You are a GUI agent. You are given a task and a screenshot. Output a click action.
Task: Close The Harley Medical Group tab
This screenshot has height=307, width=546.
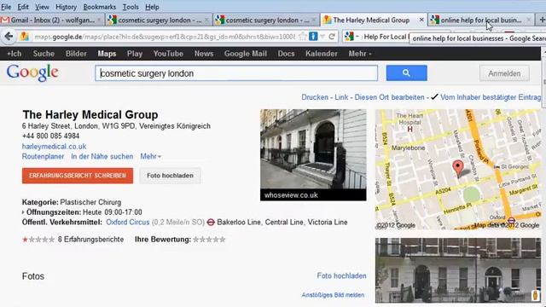(x=421, y=20)
